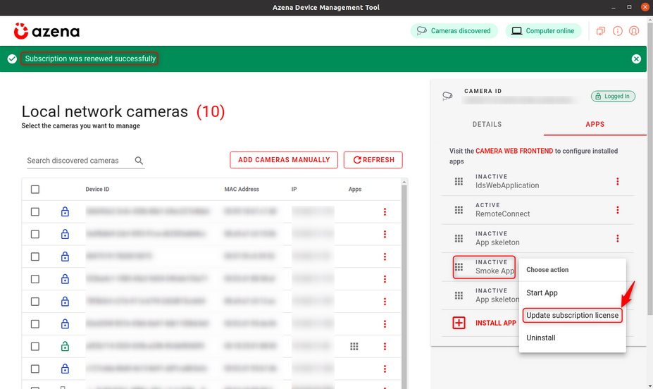653x389 pixels.
Task: Click the Logged In status badge
Action: [613, 97]
